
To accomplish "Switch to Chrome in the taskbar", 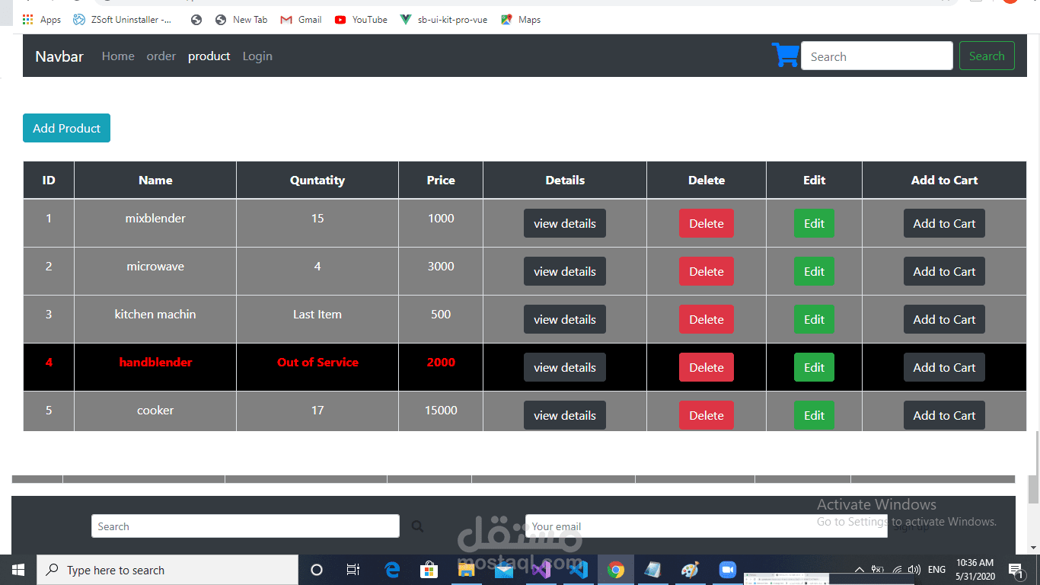I will 616,570.
